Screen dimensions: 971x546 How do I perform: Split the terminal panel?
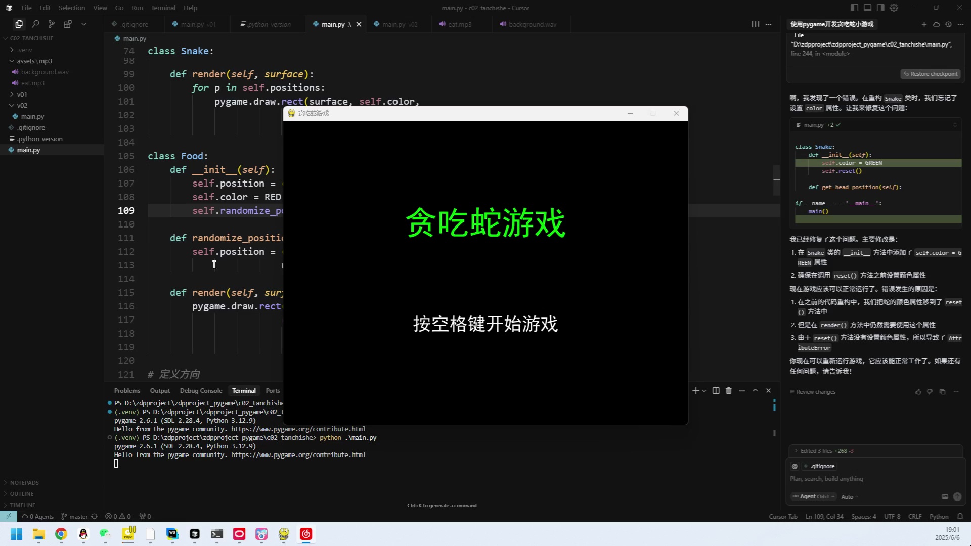click(716, 391)
